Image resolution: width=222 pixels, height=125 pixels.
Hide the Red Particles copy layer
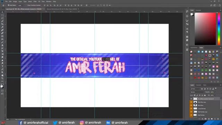click(x=191, y=112)
